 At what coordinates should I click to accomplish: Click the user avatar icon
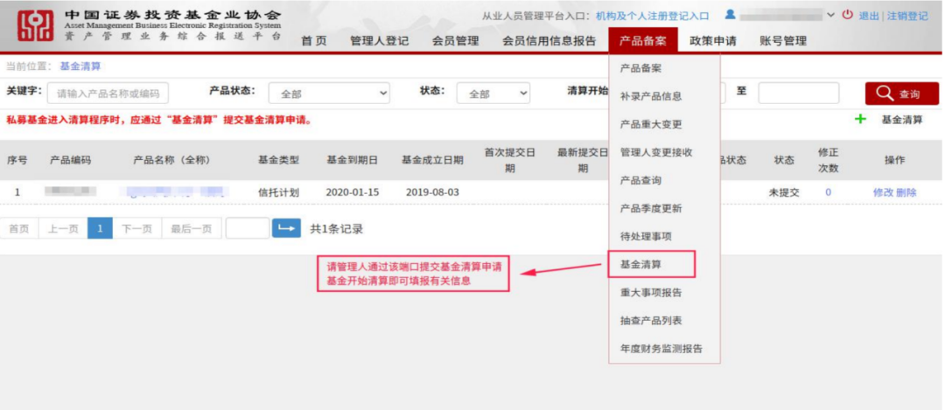pyautogui.click(x=730, y=15)
